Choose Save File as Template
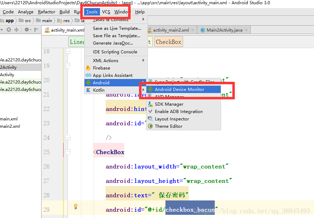Image resolution: width=314 pixels, height=218 pixels. click(116, 36)
